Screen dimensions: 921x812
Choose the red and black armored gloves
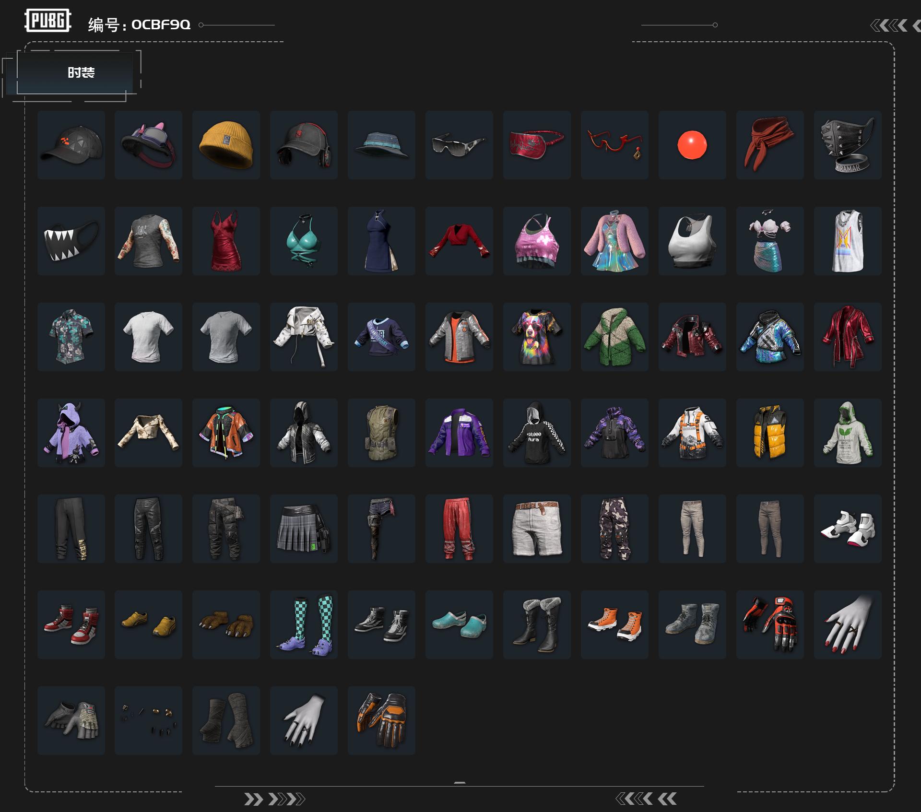click(x=770, y=624)
